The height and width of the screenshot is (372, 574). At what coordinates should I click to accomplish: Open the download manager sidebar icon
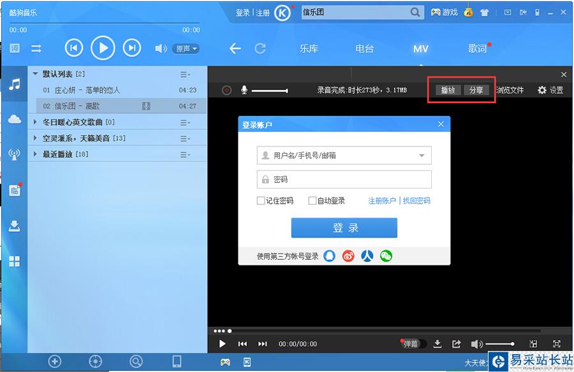[x=15, y=226]
